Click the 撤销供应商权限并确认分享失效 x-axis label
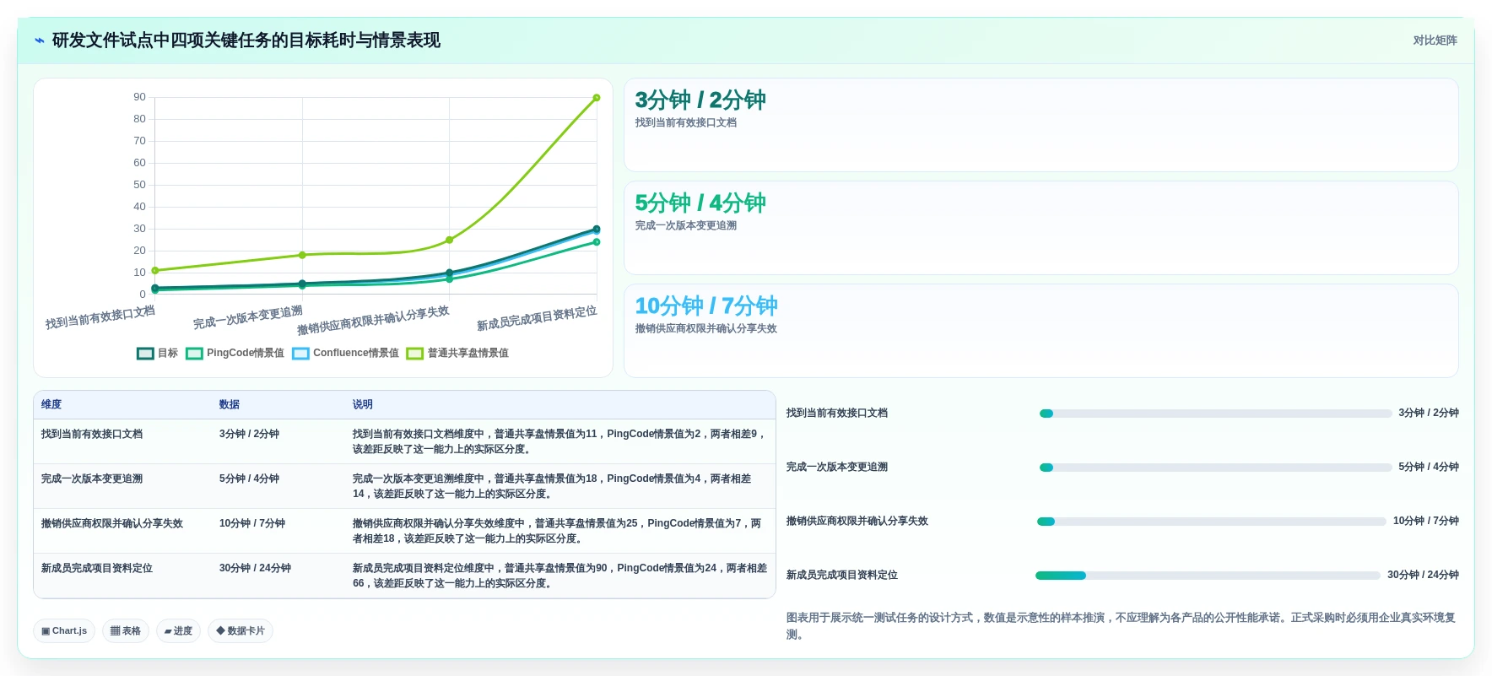This screenshot has height=676, width=1492. [x=373, y=321]
